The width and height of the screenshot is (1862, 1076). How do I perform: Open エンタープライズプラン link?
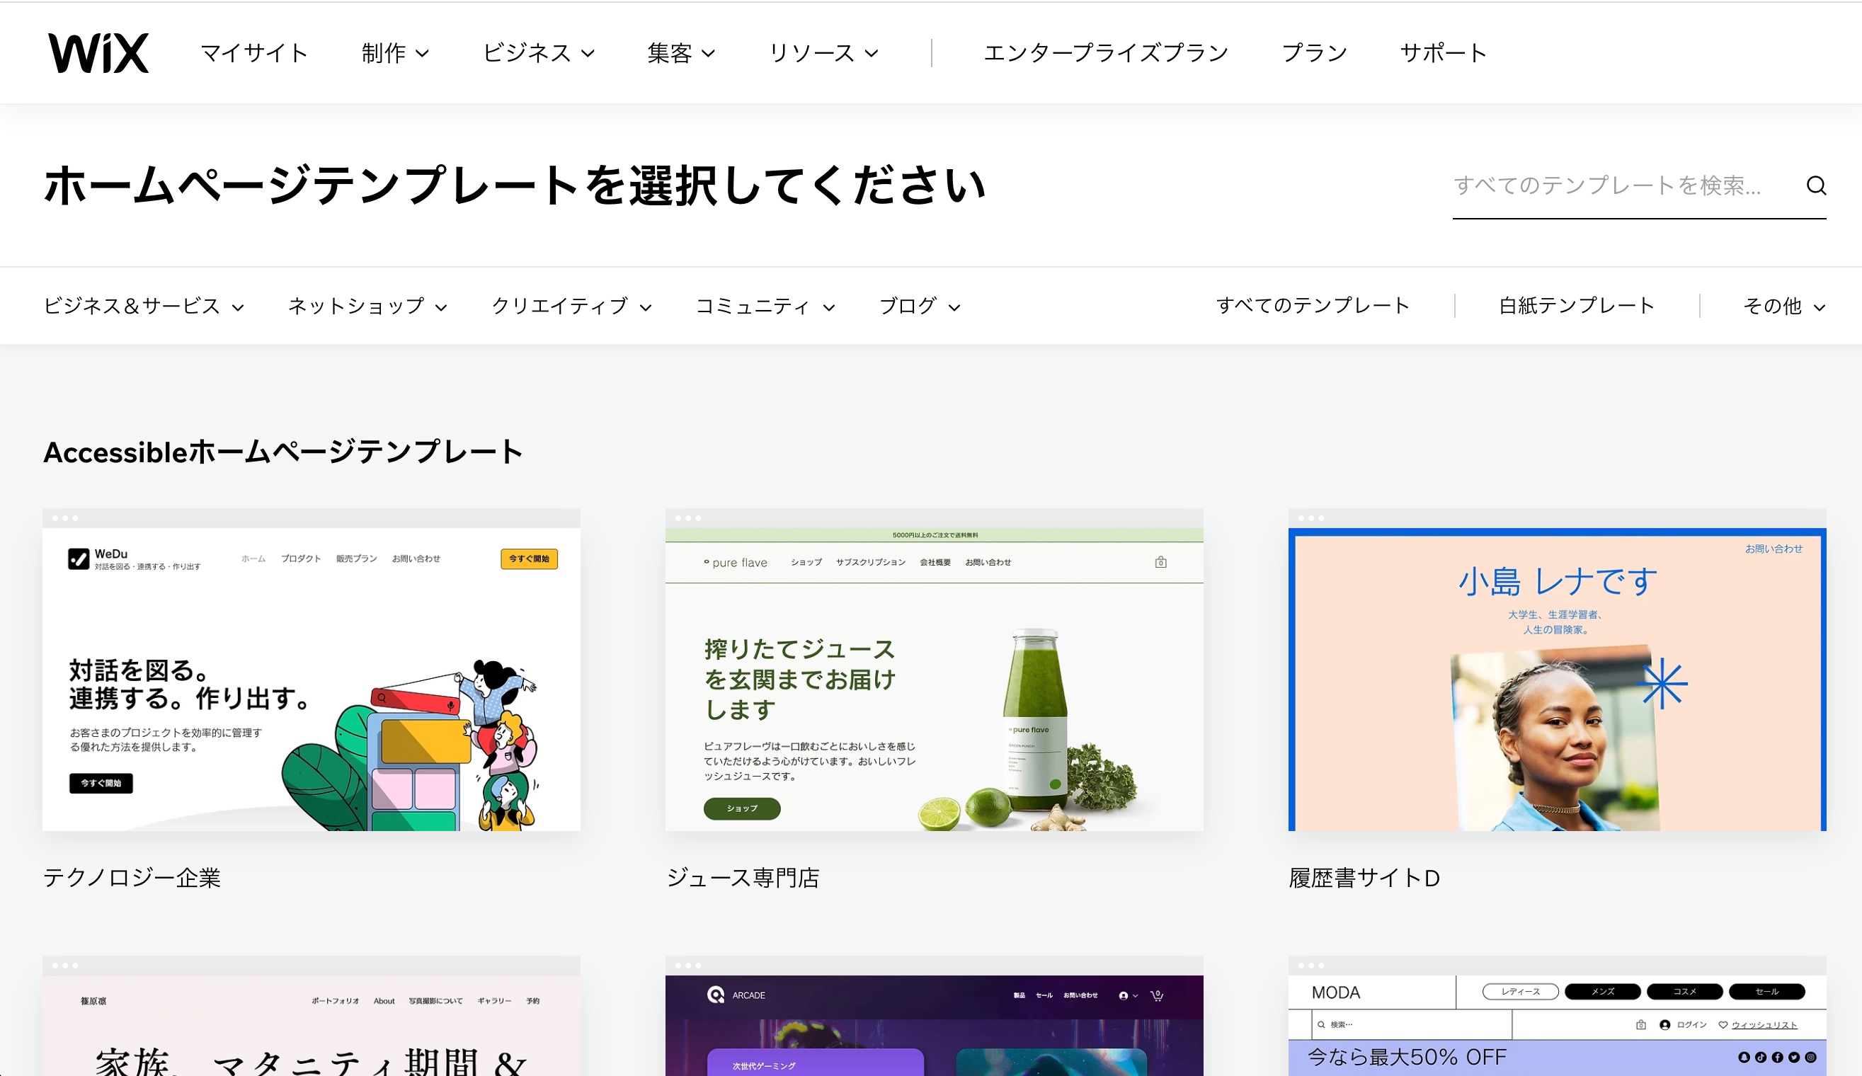coord(1105,53)
